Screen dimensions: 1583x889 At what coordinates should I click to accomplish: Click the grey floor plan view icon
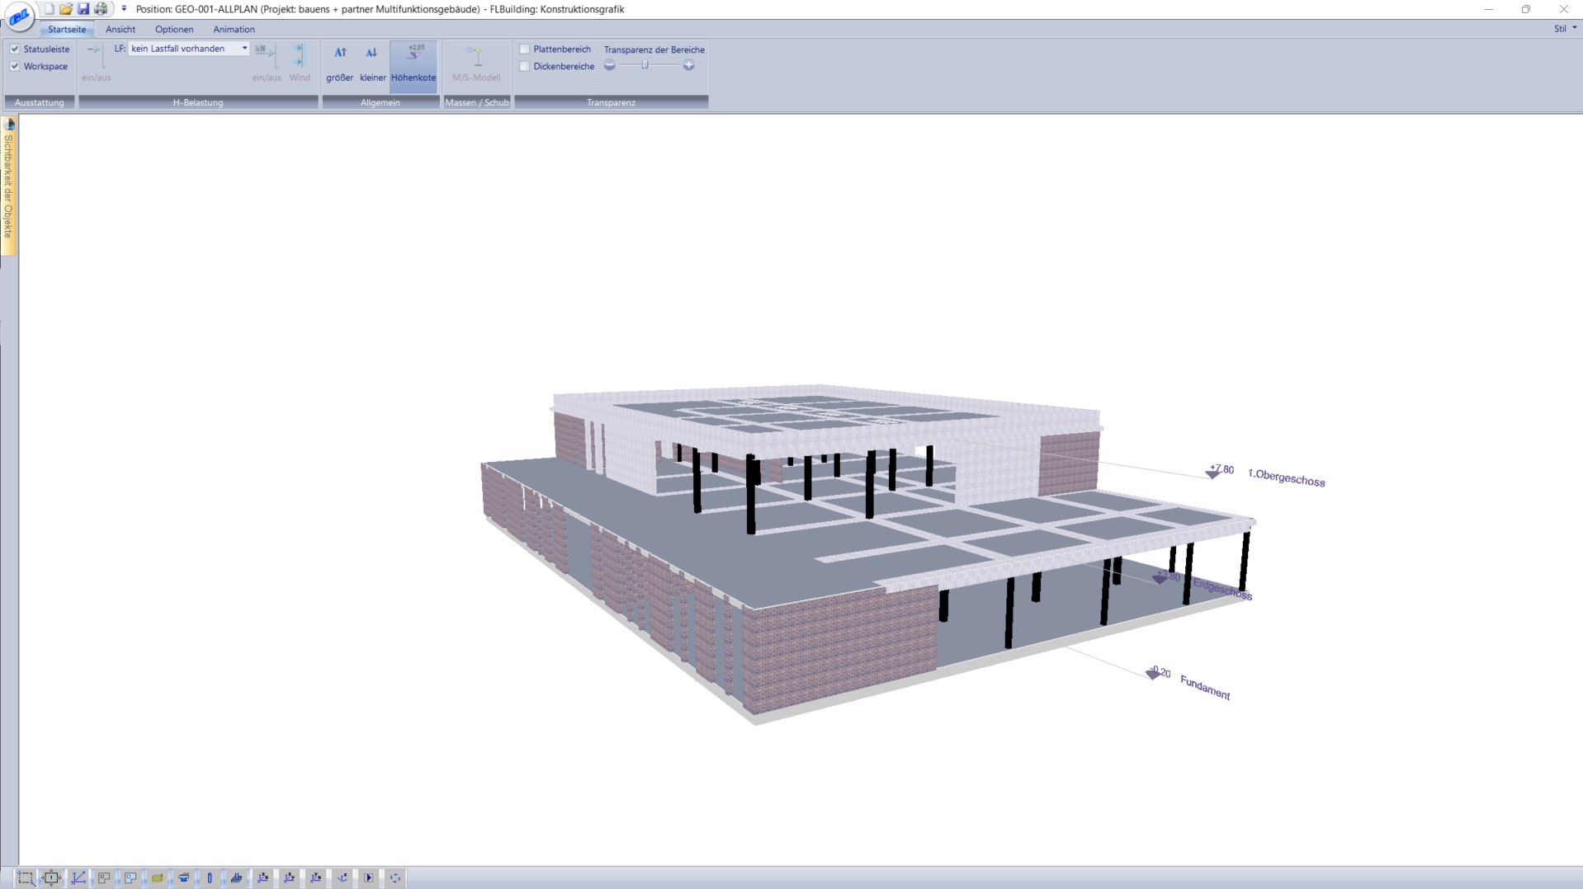[x=104, y=878]
